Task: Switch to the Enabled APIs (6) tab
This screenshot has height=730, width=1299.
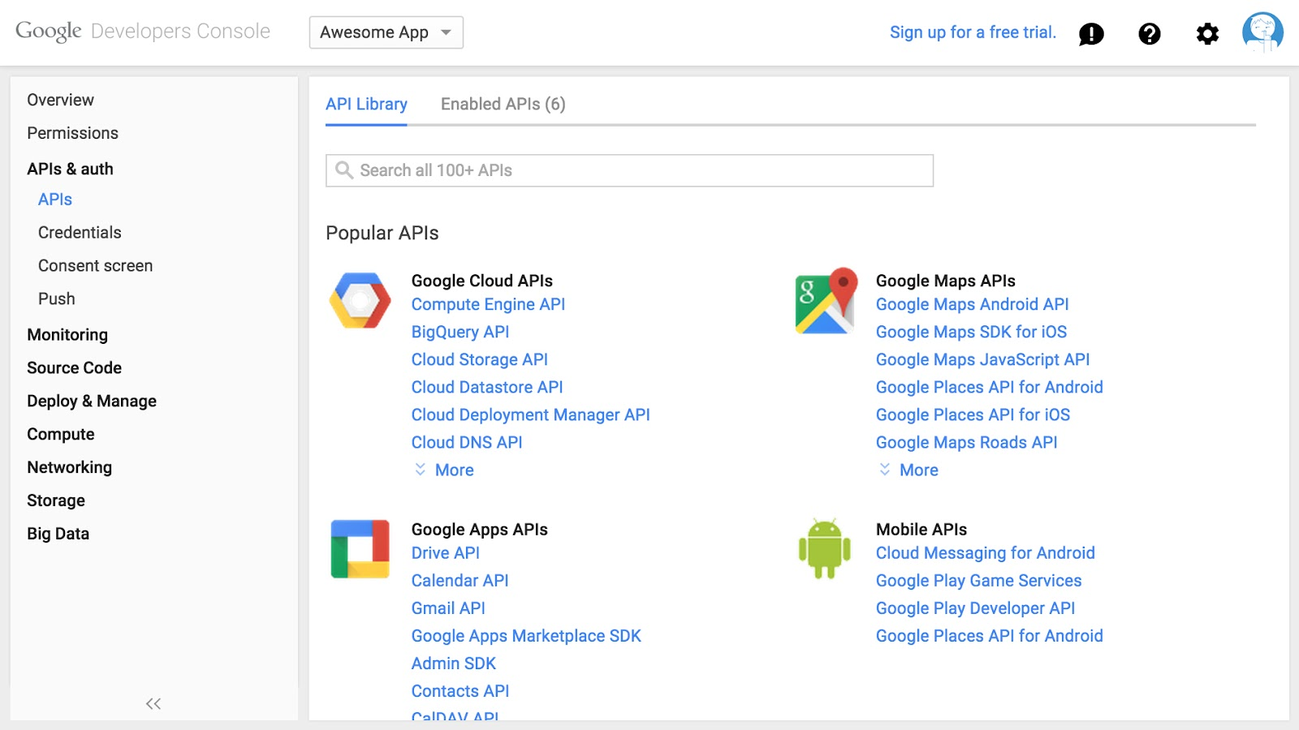Action: pos(503,105)
